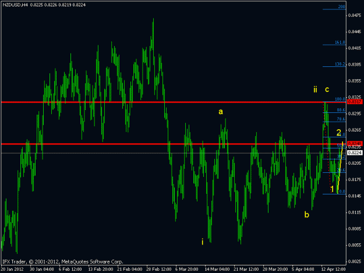Select the Fibonacci 0.0 level label
Screen dimensions: 364x273
[342, 192]
